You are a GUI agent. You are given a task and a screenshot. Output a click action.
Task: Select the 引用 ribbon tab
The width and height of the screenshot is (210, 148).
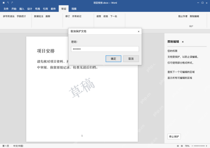click(46, 9)
